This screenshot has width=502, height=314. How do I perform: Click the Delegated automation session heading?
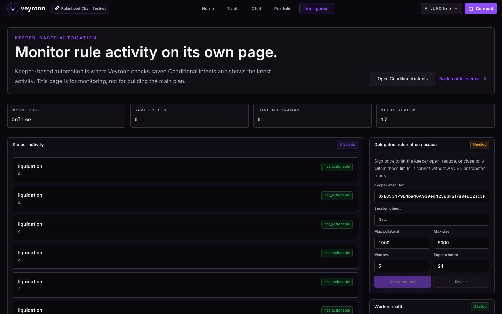click(x=405, y=145)
